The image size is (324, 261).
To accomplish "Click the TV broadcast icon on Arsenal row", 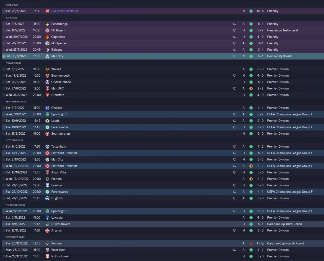I will point(235,231).
